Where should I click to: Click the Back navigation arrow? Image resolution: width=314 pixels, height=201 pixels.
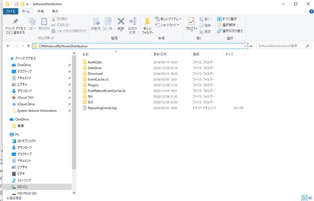[x=8, y=46]
